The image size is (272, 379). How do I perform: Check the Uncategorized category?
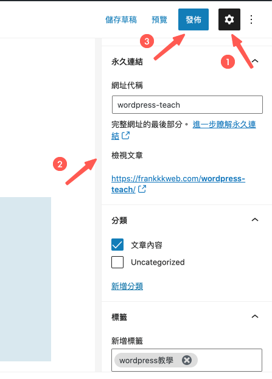click(x=117, y=262)
